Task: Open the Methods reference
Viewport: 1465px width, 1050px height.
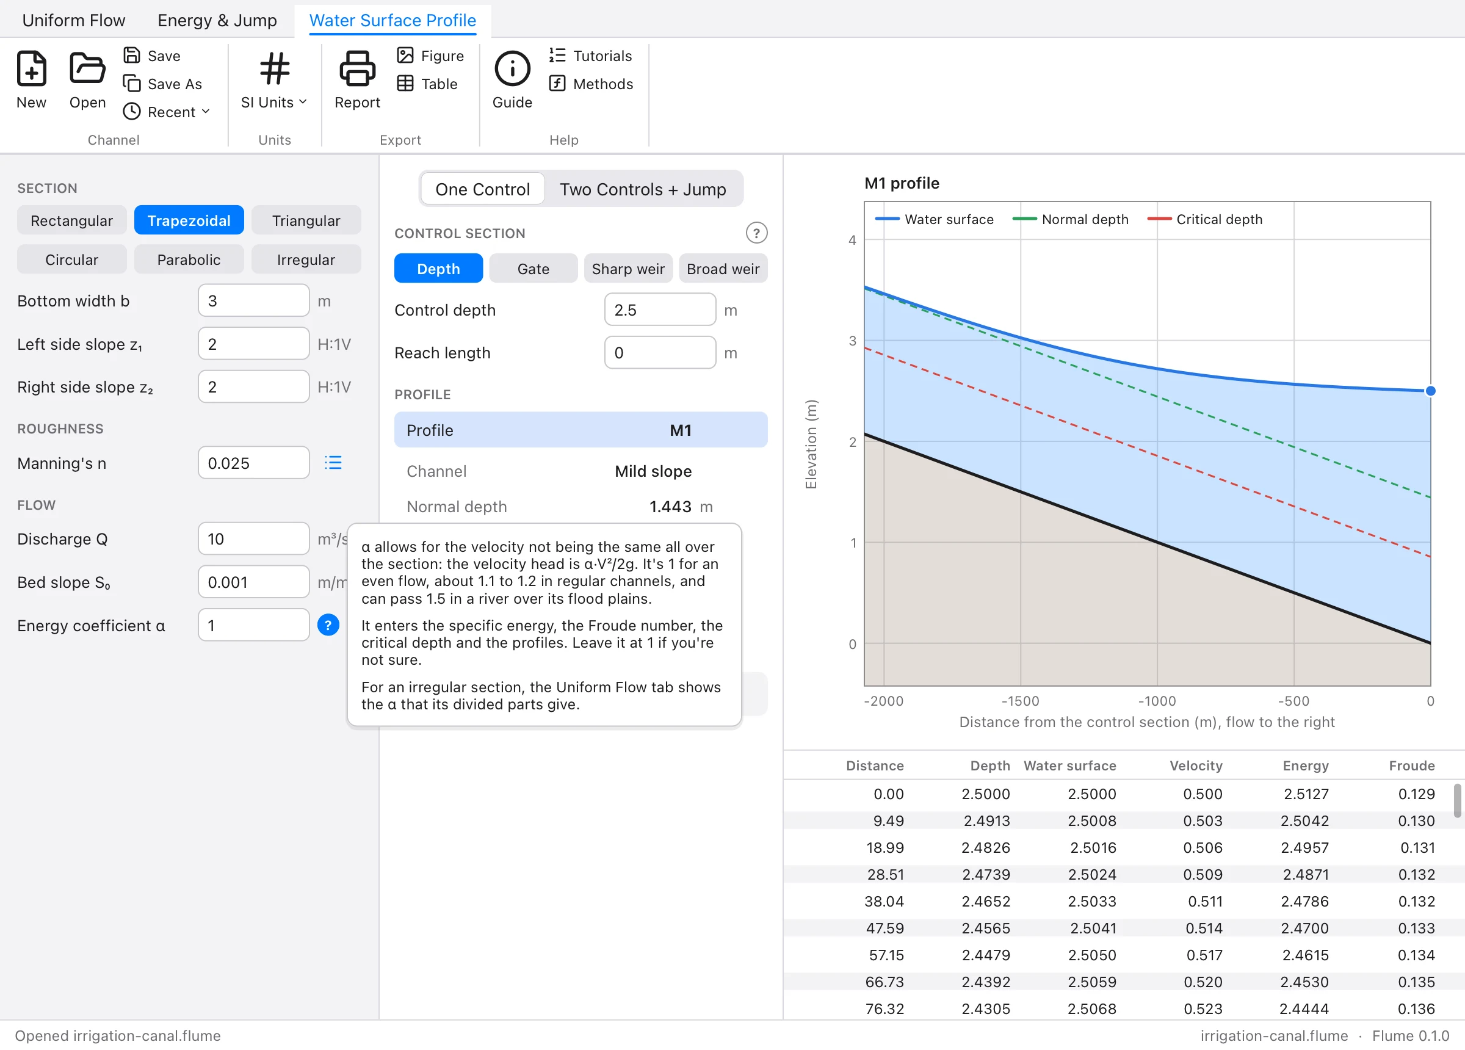Action: [591, 84]
